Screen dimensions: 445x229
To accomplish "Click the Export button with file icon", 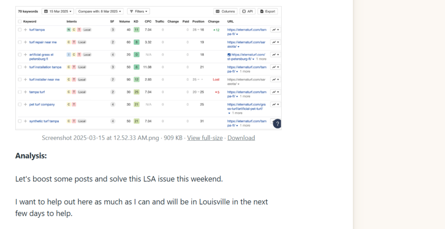I will coord(267,11).
